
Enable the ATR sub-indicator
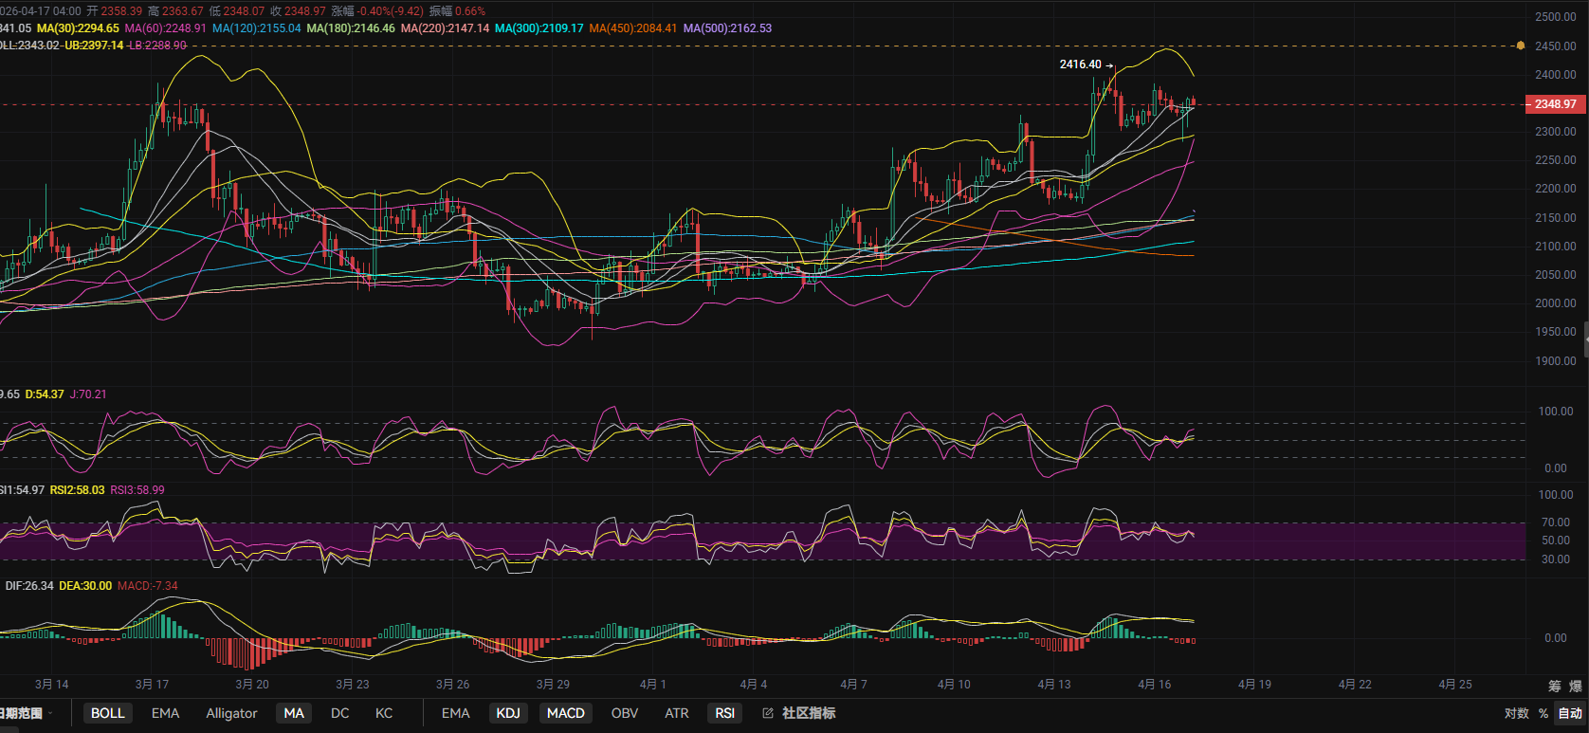point(676,713)
